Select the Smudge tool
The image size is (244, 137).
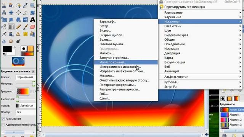click(11, 41)
